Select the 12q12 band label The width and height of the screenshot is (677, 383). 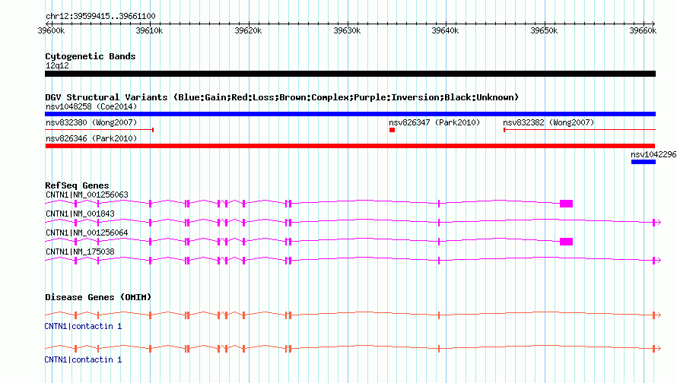pos(57,65)
